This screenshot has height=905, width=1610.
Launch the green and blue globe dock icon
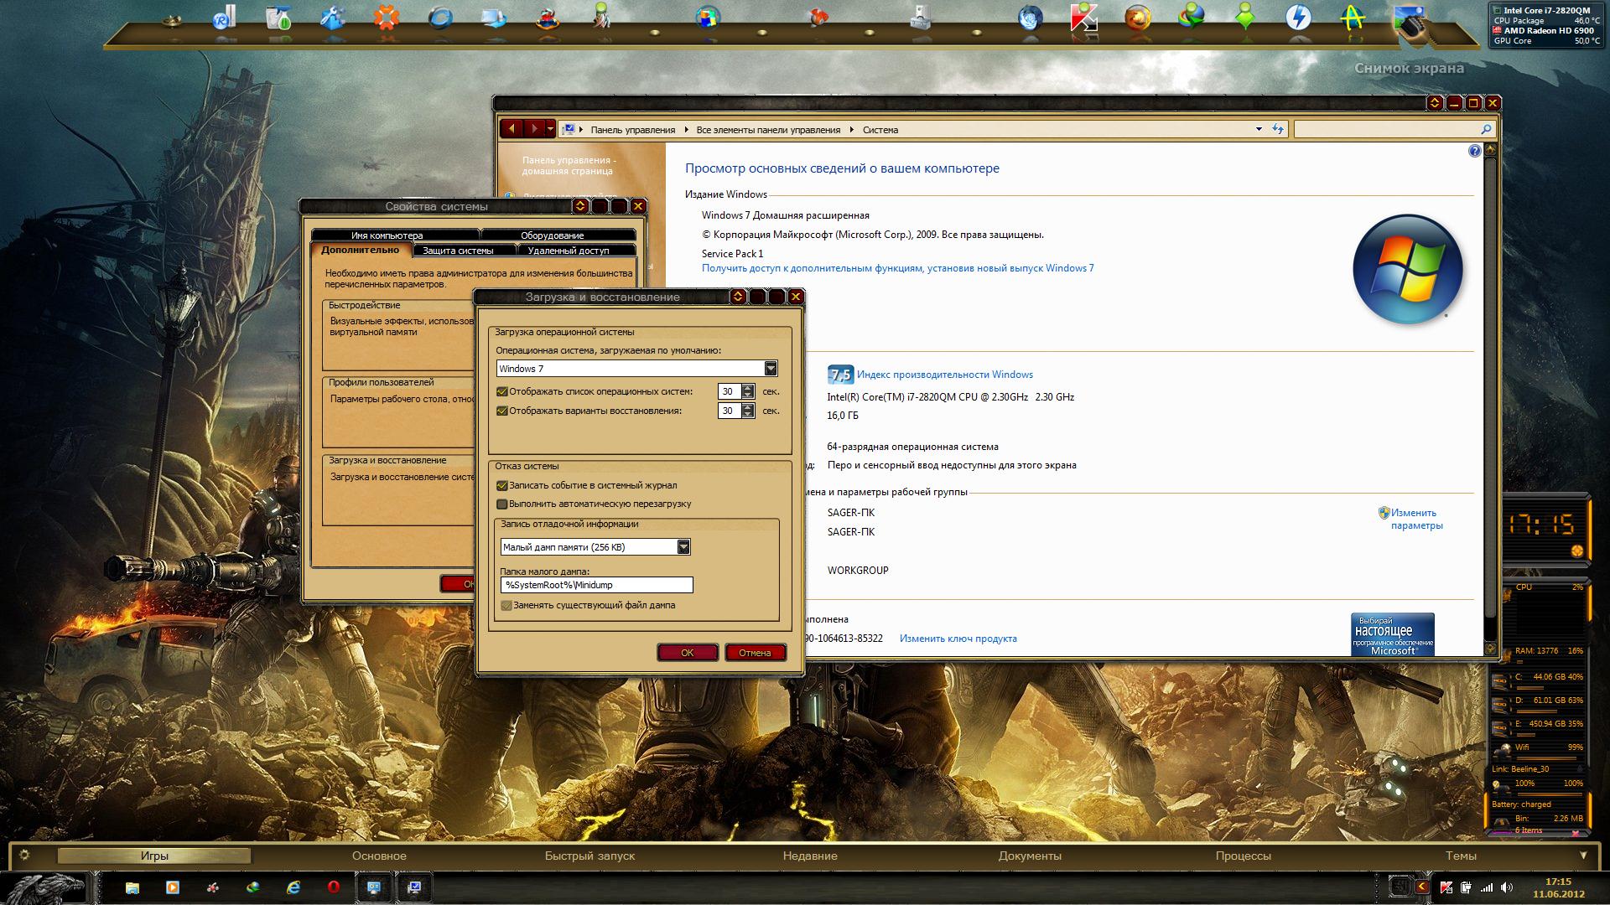pos(1192,18)
